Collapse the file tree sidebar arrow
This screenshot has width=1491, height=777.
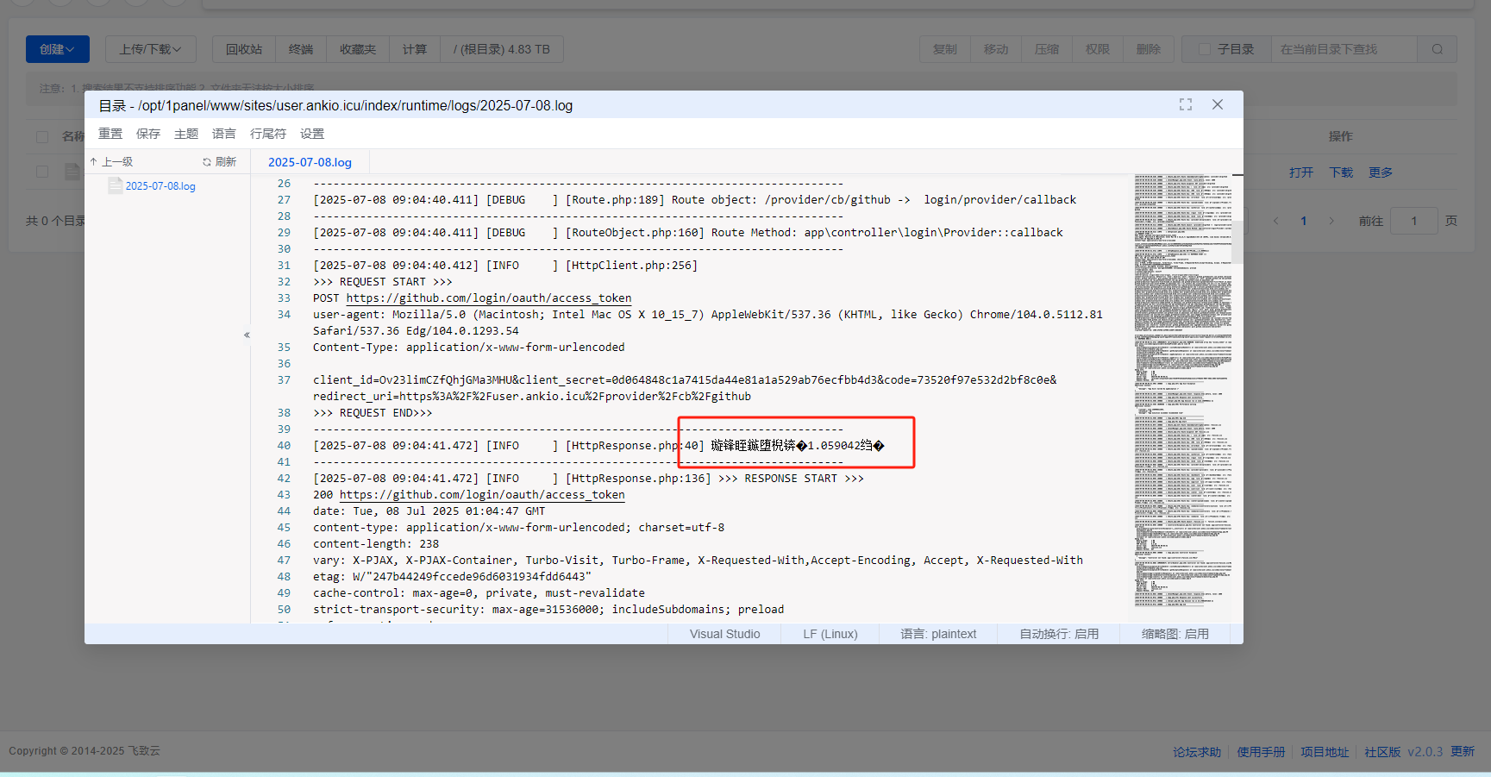[247, 335]
